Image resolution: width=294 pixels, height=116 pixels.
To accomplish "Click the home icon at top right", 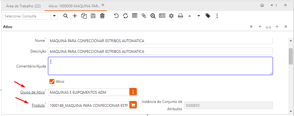I will [262, 5].
